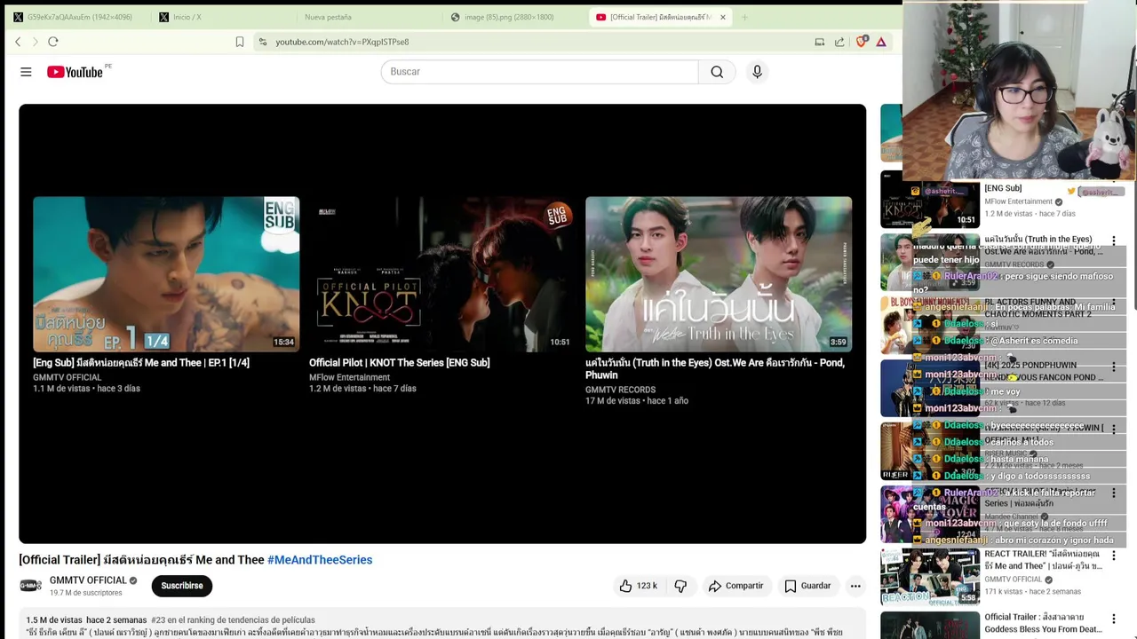Save video with Guardar button

pos(807,586)
